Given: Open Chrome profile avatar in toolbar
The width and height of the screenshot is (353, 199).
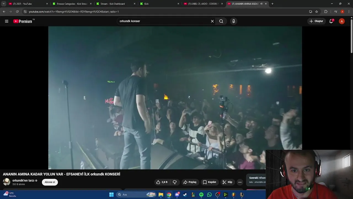Looking at the screenshot, I should coord(342,12).
